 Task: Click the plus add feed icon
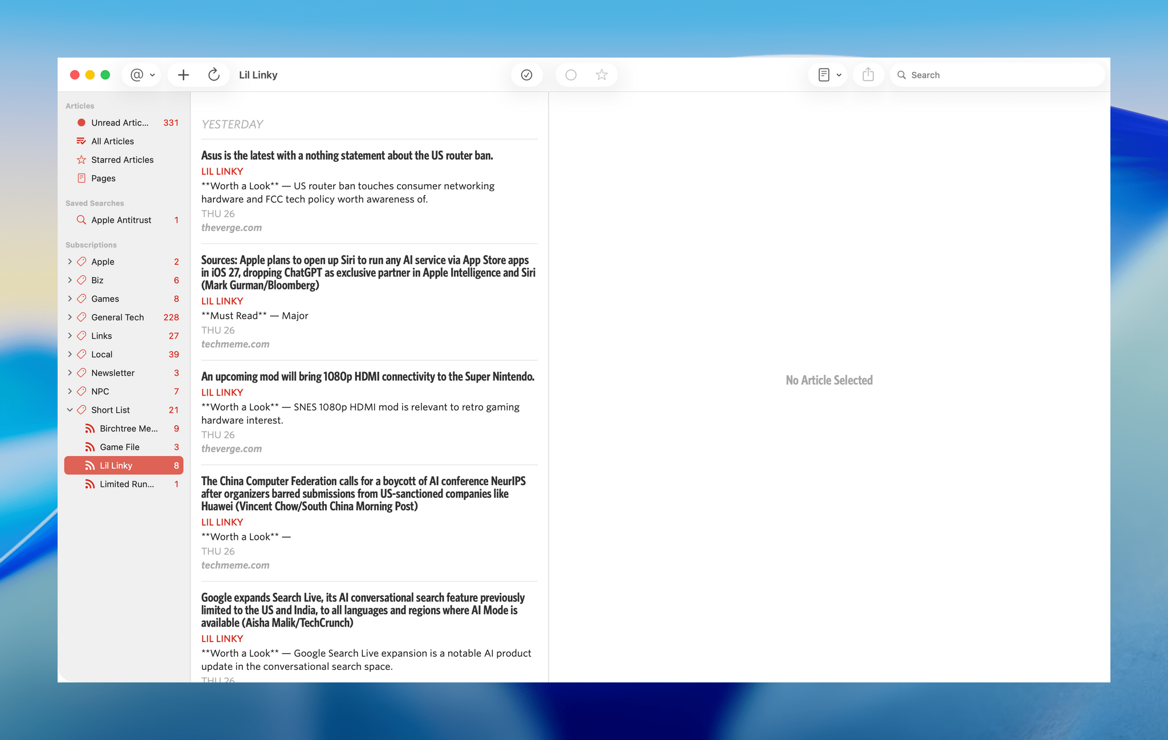pyautogui.click(x=183, y=75)
